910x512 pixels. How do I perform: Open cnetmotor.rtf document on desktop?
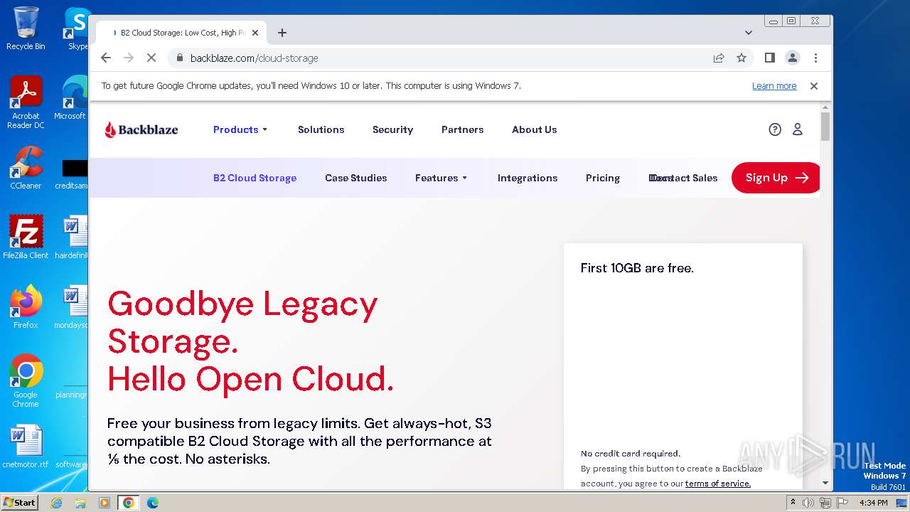[x=26, y=447]
